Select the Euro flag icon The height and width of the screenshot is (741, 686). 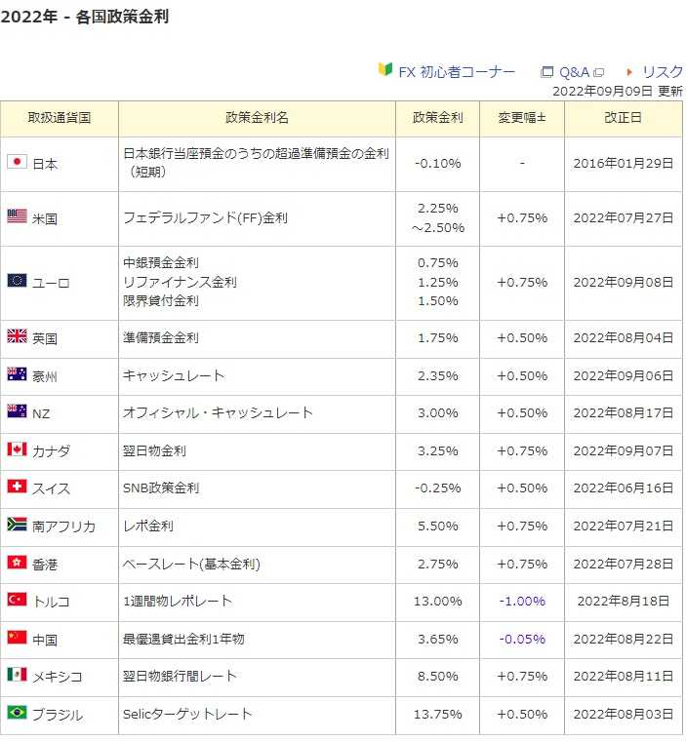[17, 282]
